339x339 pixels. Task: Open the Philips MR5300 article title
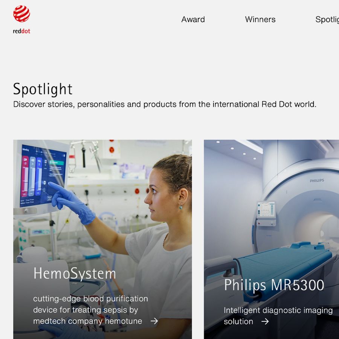tap(274, 285)
